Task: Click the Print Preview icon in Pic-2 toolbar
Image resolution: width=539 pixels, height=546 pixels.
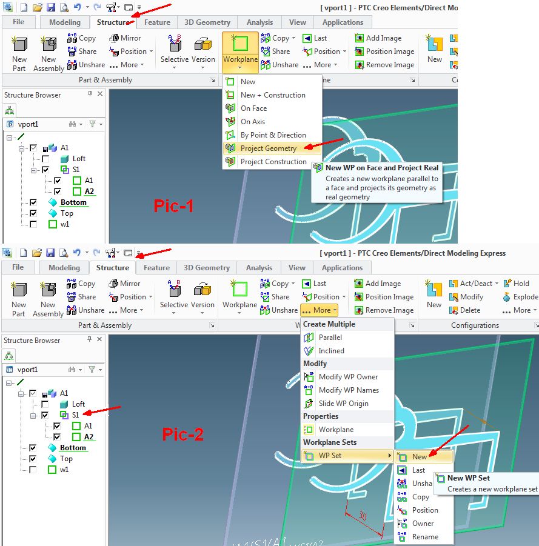Action: tap(64, 253)
